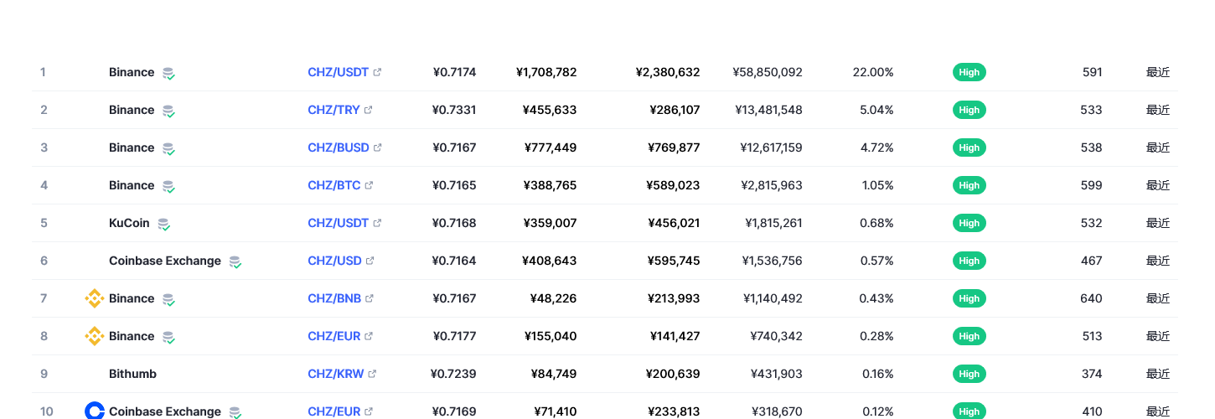The image size is (1215, 419).
Task: Select the KuCoin exchange name
Action: pyautogui.click(x=129, y=223)
